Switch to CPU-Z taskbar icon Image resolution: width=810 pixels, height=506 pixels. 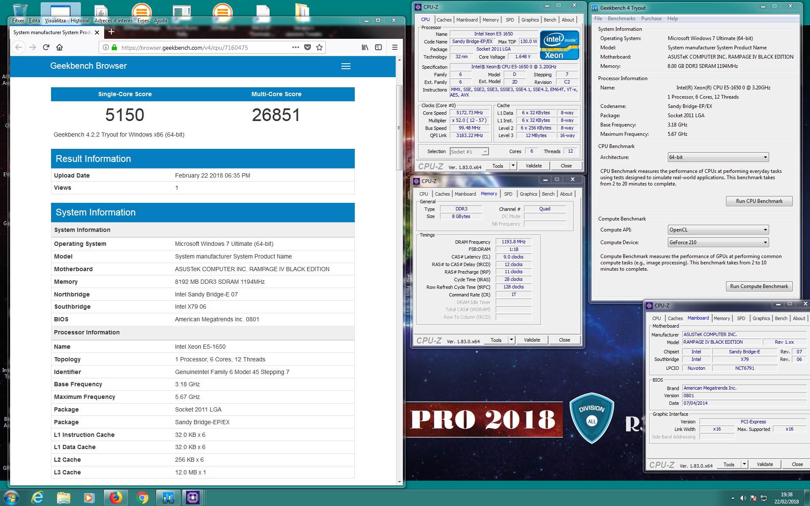(x=193, y=498)
